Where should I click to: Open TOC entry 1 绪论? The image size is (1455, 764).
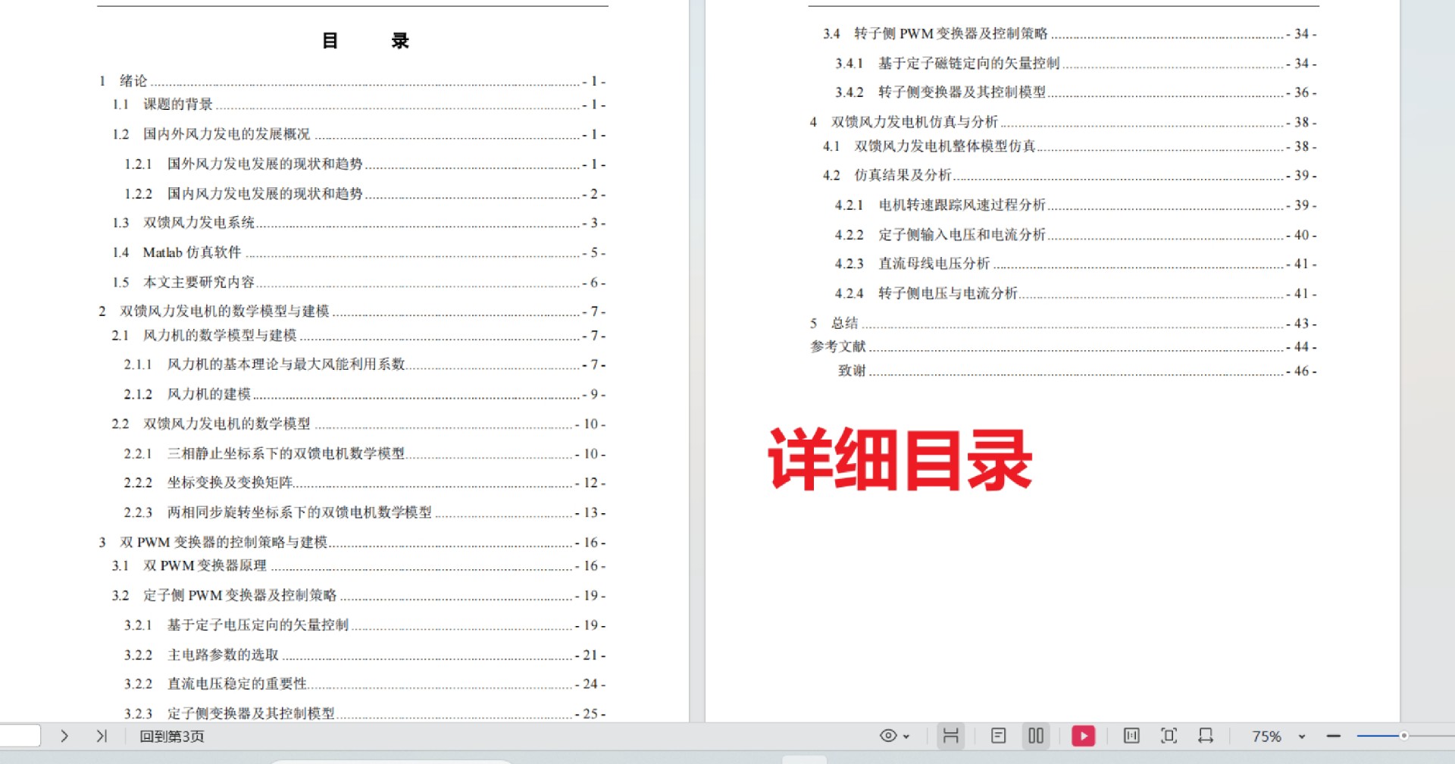pyautogui.click(x=352, y=80)
